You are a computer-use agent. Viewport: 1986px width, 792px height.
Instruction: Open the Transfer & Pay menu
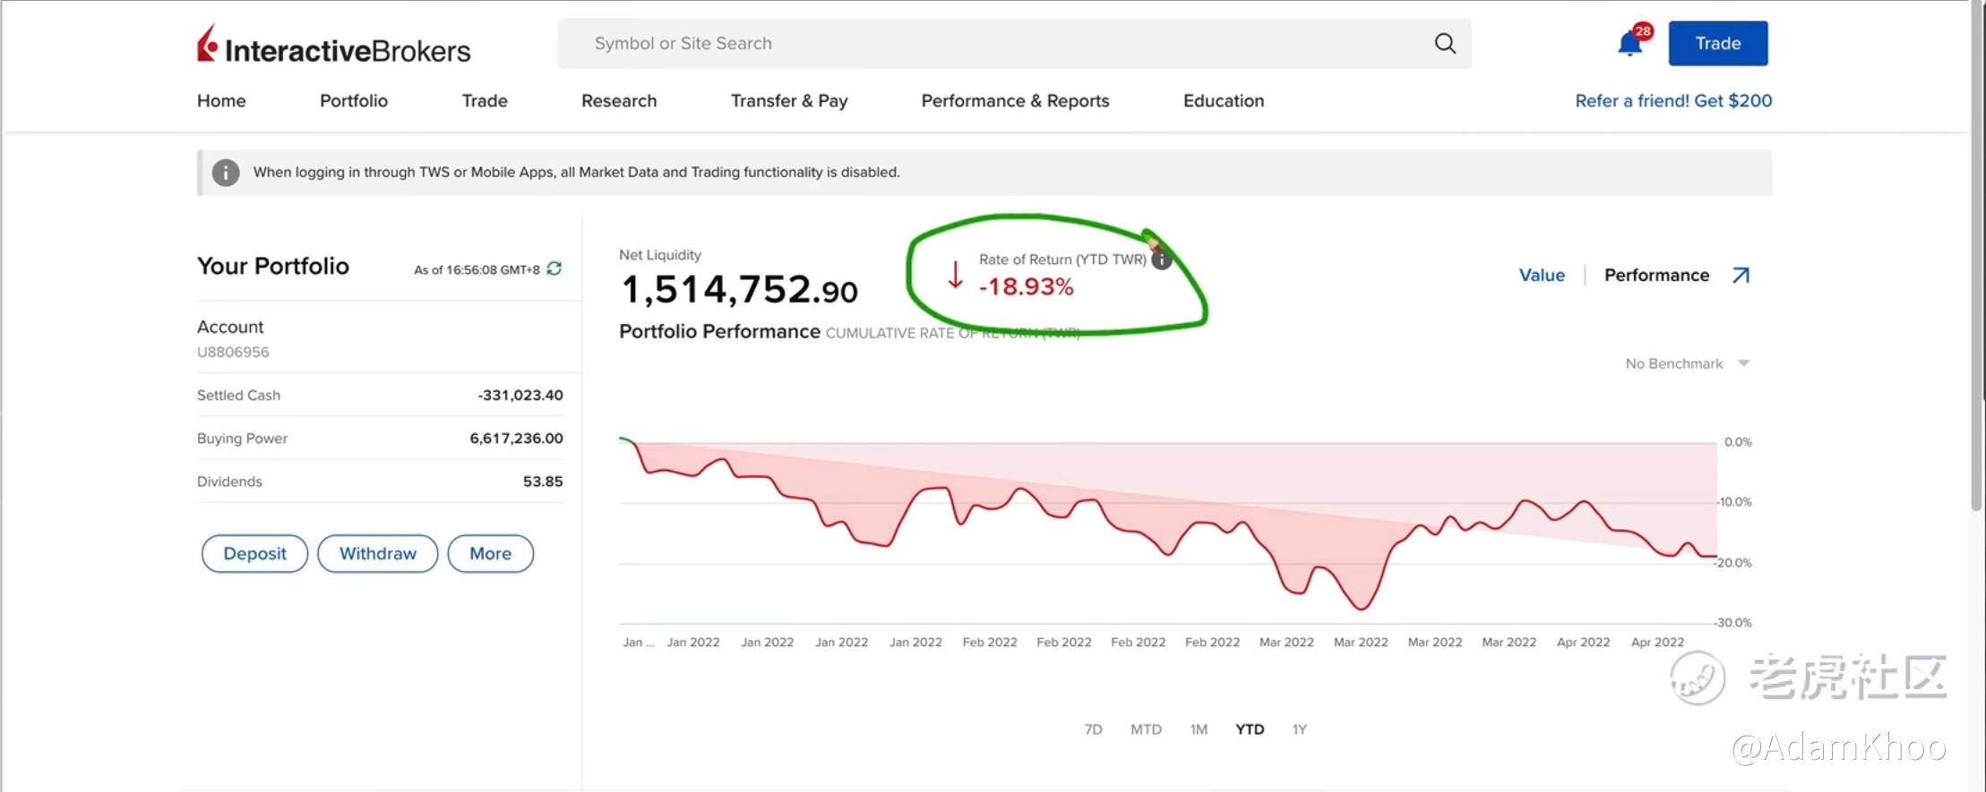tap(789, 101)
